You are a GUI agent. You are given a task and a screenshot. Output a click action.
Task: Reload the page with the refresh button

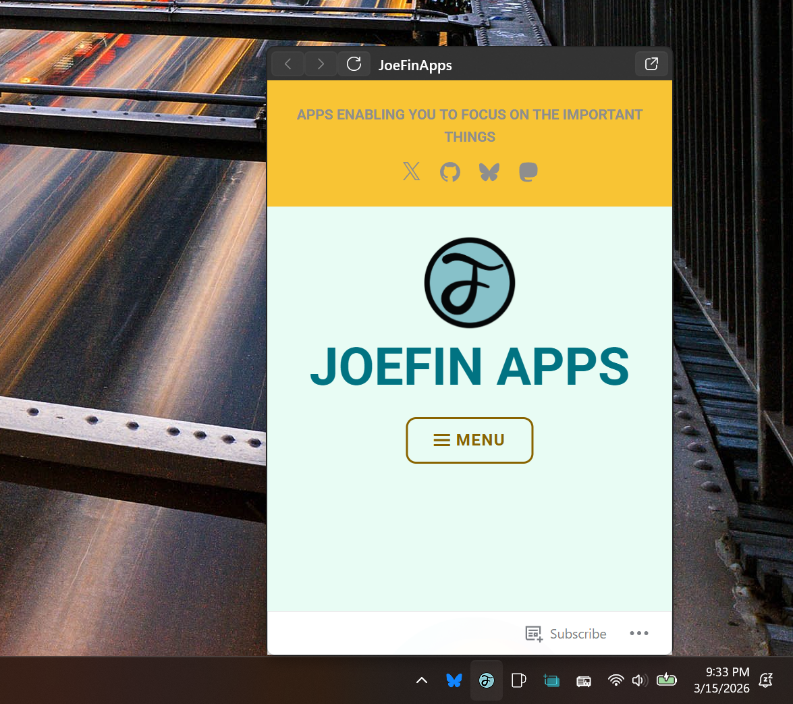[x=354, y=64]
